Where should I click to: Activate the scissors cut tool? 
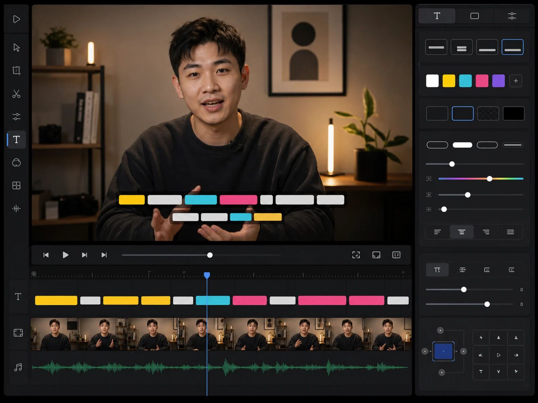point(16,94)
